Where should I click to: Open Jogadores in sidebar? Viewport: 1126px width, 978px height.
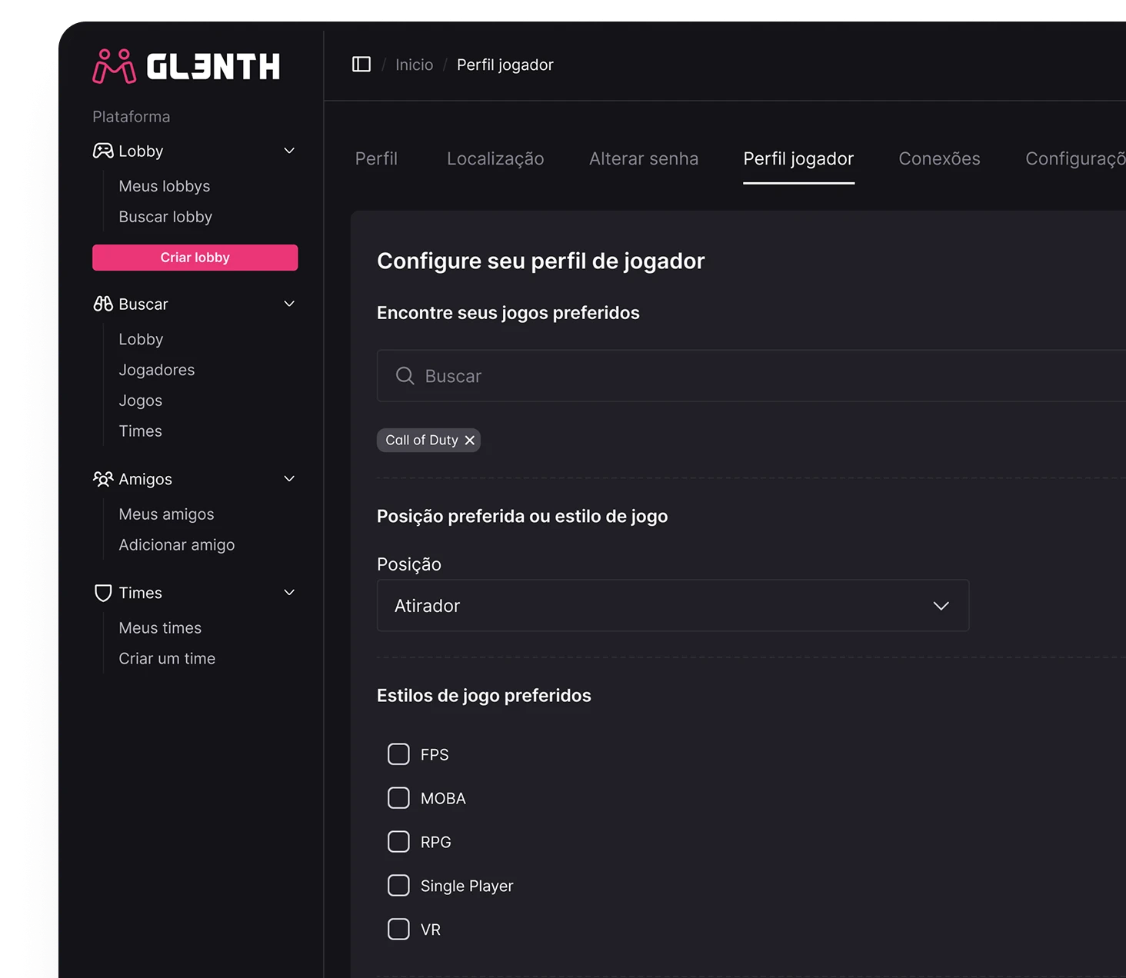pos(157,370)
